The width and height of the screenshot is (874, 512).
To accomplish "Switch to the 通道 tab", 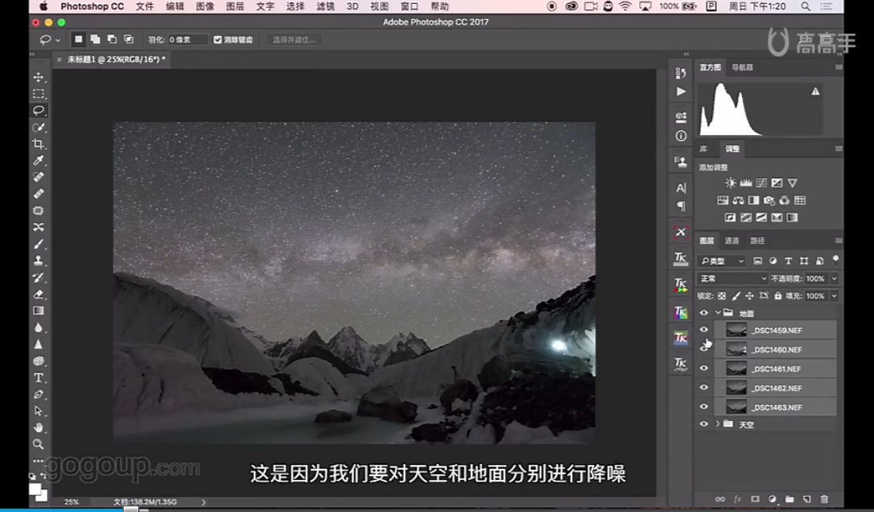I will pyautogui.click(x=731, y=240).
